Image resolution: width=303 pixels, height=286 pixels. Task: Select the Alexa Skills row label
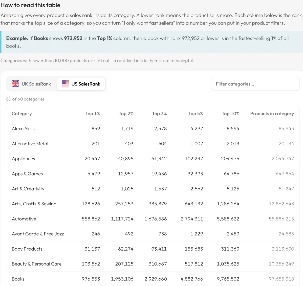pos(23,128)
